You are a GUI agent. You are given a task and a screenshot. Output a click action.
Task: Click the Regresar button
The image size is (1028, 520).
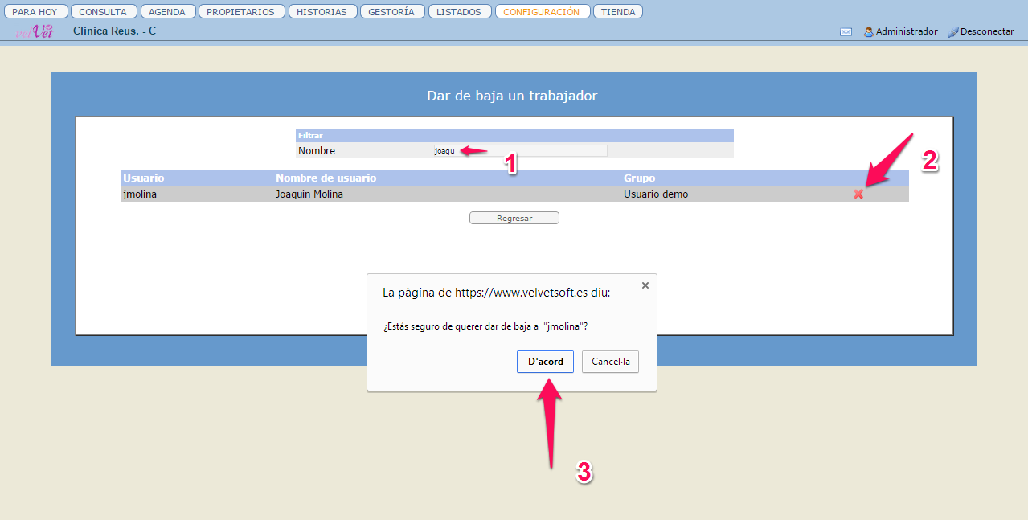tap(514, 218)
